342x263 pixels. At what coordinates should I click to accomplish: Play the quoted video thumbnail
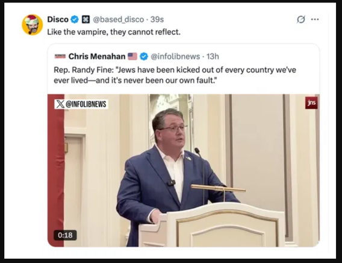tap(184, 170)
